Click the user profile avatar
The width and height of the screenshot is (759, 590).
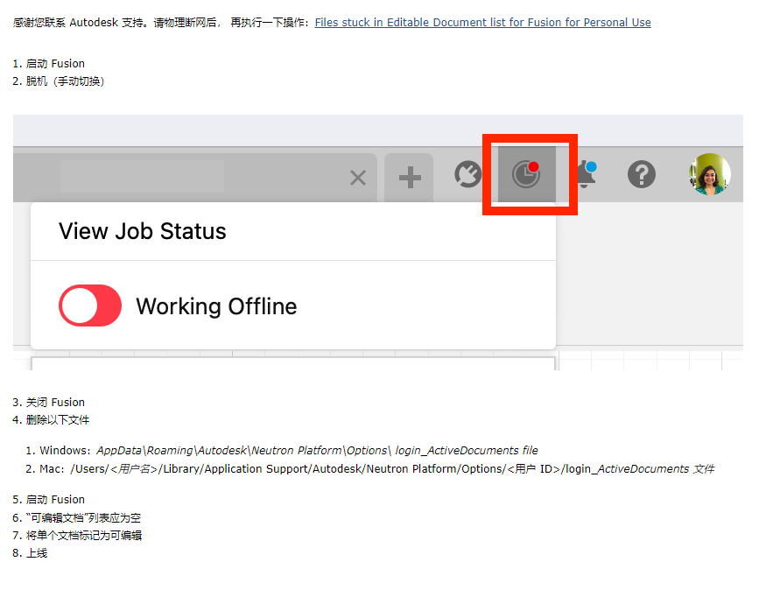click(x=710, y=174)
